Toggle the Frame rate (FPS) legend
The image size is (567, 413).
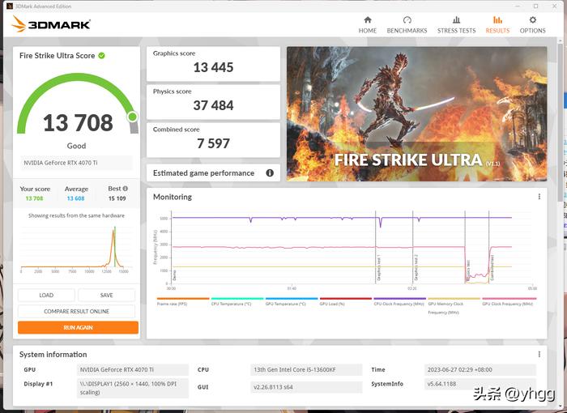tap(183, 301)
